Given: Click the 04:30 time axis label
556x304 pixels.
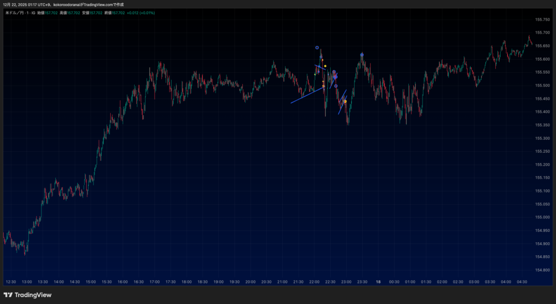Looking at the screenshot, I should coord(521,282).
